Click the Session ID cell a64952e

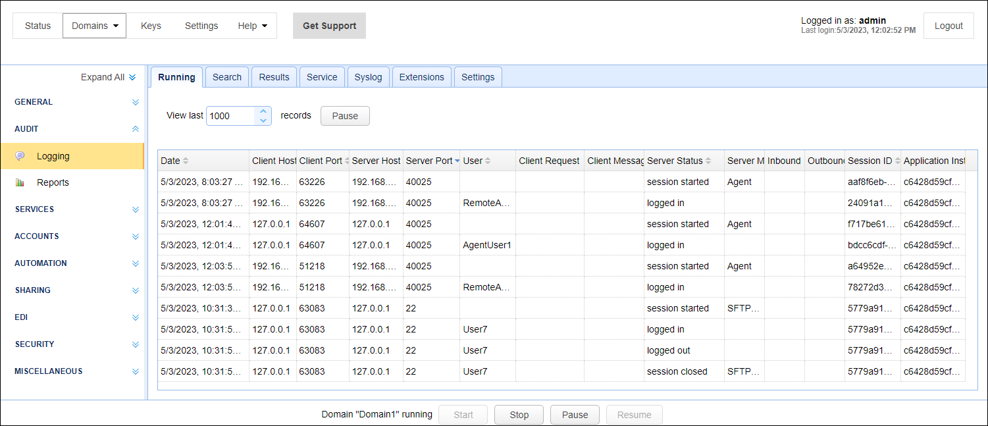(x=872, y=266)
